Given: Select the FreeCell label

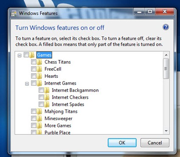Looking at the screenshot, I should click(x=53, y=69).
